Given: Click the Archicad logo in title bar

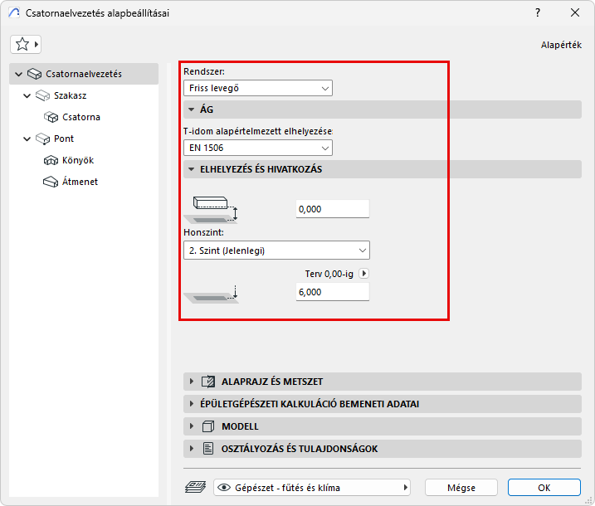Looking at the screenshot, I should click(14, 12).
